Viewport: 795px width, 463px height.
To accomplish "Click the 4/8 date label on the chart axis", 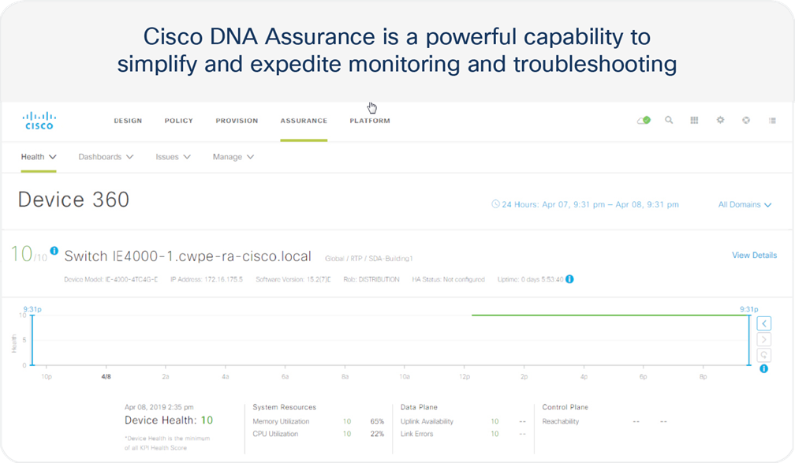I will coord(106,377).
